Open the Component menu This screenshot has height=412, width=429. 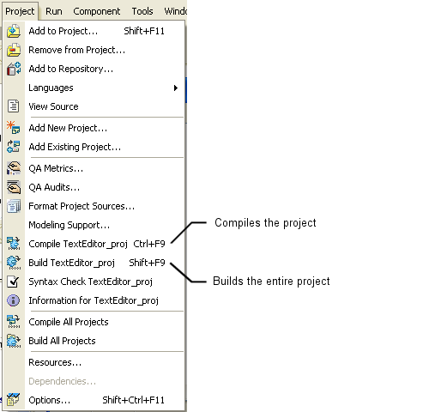(x=96, y=11)
